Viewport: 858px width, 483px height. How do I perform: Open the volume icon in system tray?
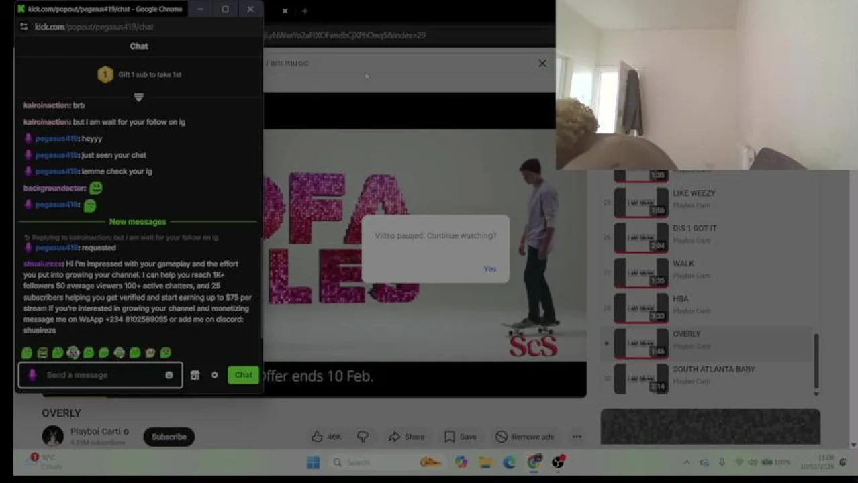pyautogui.click(x=753, y=462)
